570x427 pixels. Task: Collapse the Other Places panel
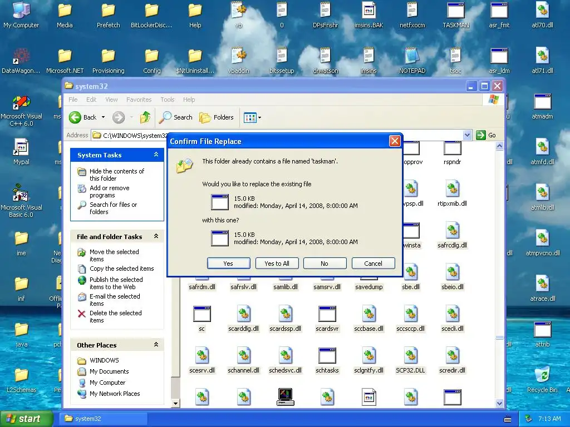[156, 345]
